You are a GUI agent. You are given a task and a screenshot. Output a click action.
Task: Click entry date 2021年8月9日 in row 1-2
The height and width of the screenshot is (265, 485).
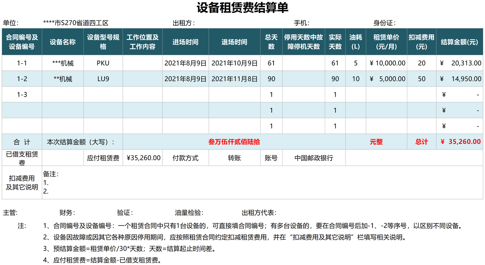(185, 79)
